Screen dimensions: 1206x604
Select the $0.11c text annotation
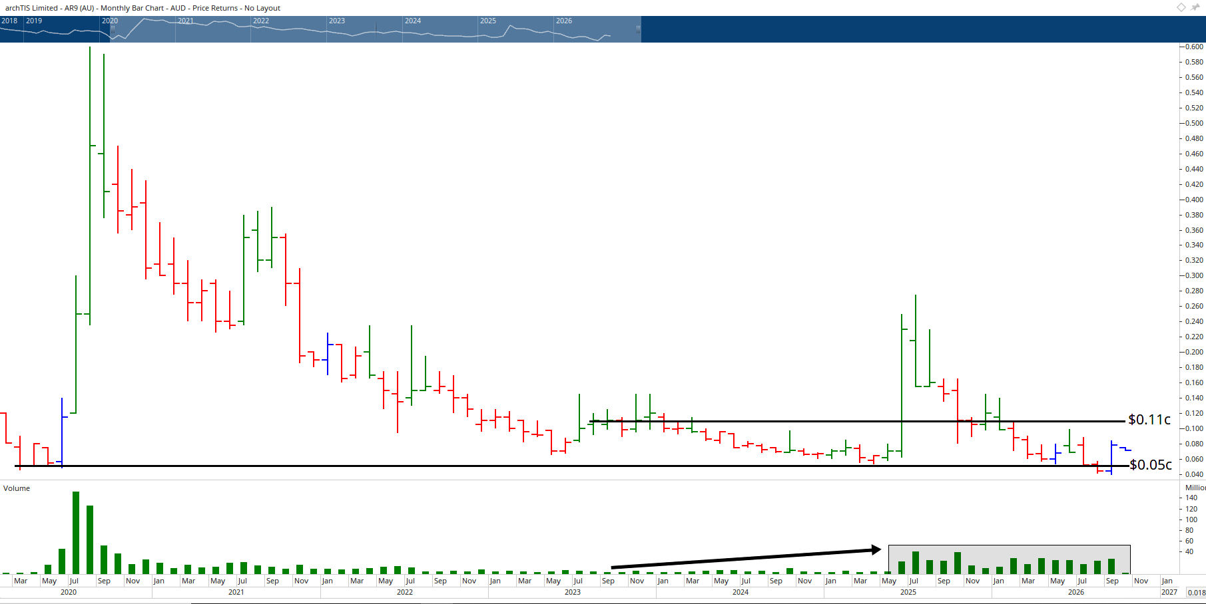[1149, 420]
